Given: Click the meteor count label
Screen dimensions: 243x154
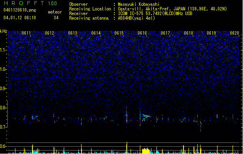Looking at the screenshot, I should 55,12.
